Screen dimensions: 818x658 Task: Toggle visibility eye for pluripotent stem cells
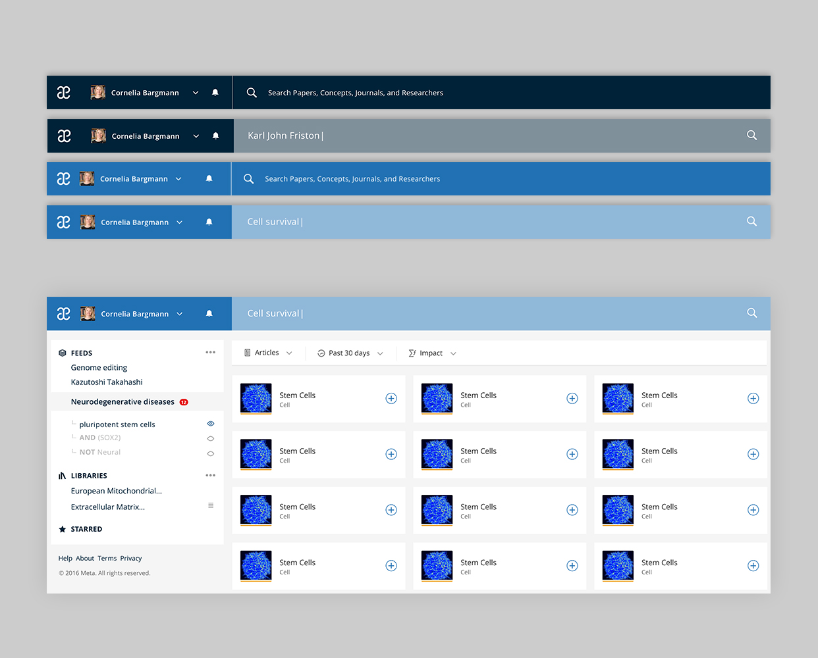tap(211, 424)
